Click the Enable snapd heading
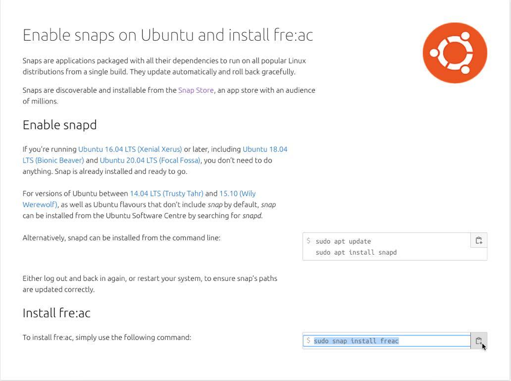 click(x=59, y=125)
